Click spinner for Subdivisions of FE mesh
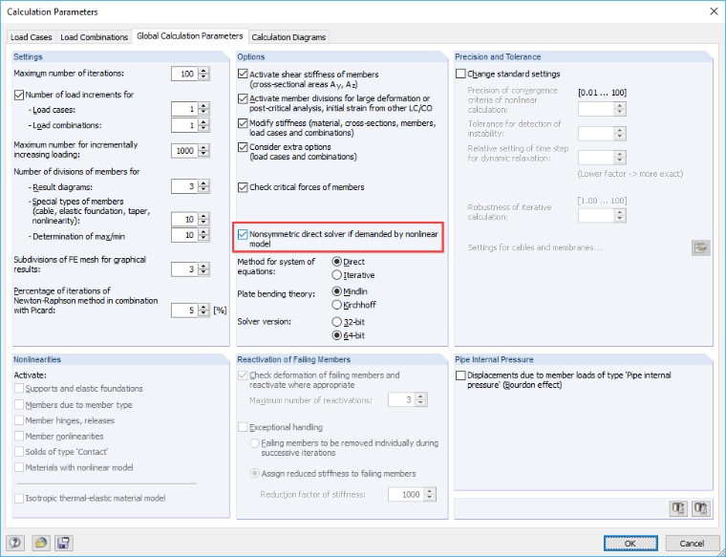The height and width of the screenshot is (557, 726). (203, 269)
